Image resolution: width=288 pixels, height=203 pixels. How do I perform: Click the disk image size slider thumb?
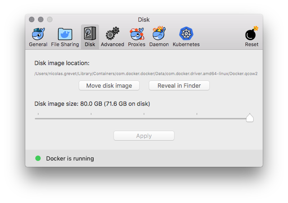coord(250,118)
